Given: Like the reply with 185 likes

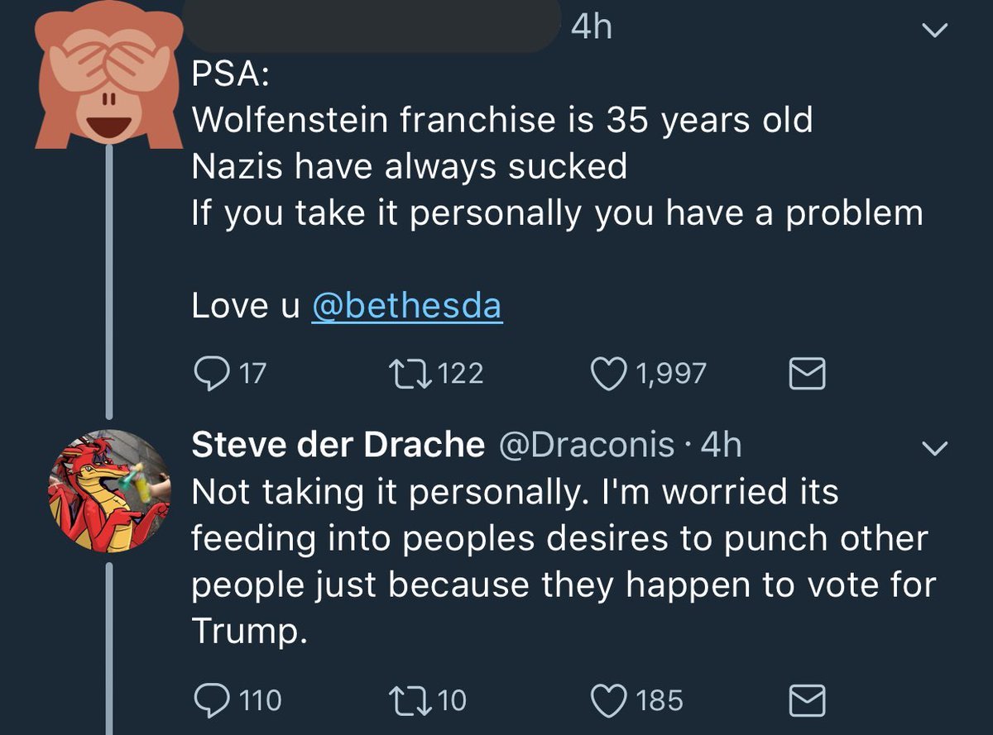Looking at the screenshot, I should pos(609,700).
